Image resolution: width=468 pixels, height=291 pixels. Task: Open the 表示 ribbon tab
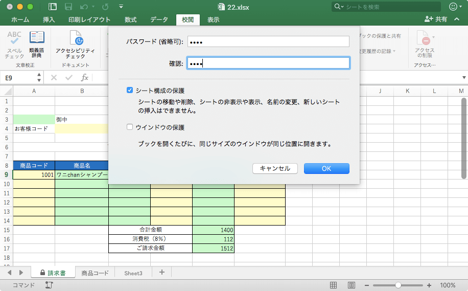click(213, 19)
